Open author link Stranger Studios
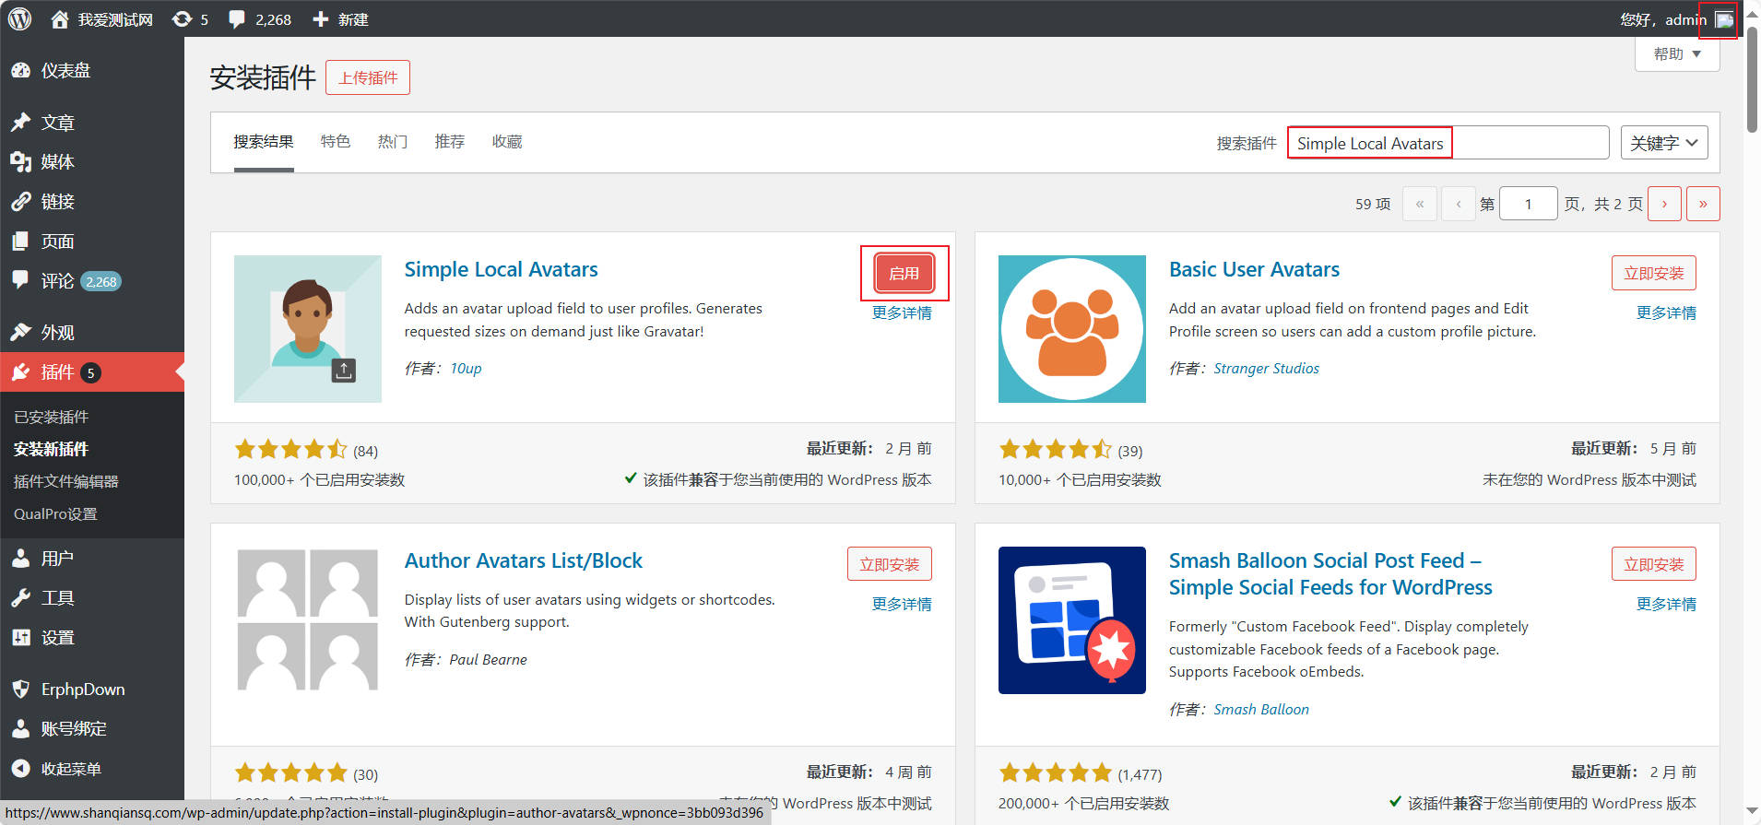This screenshot has height=825, width=1761. 1266,369
